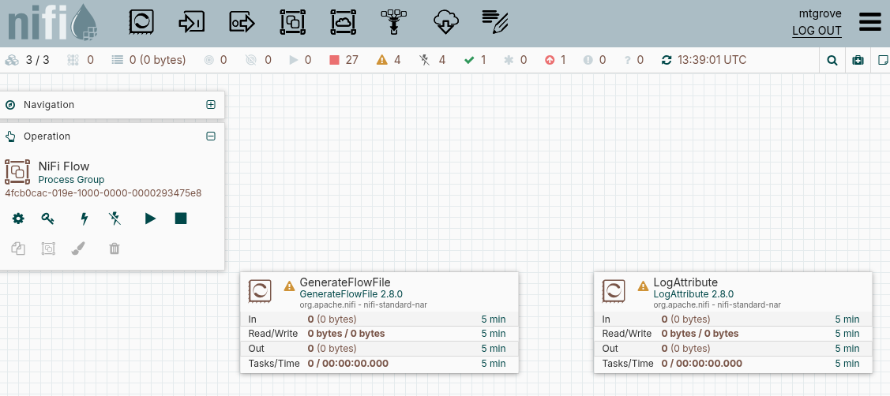
Task: Select the LogAttribute processor icon
Action: pos(614,291)
